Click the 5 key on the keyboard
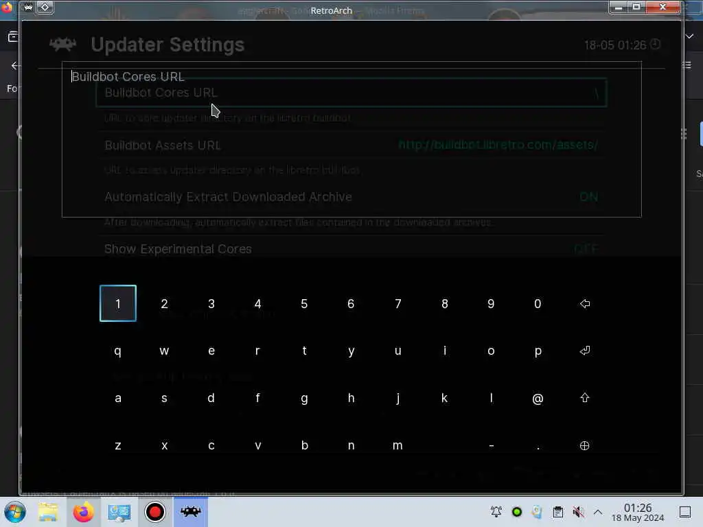The height and width of the screenshot is (527, 703). point(304,303)
